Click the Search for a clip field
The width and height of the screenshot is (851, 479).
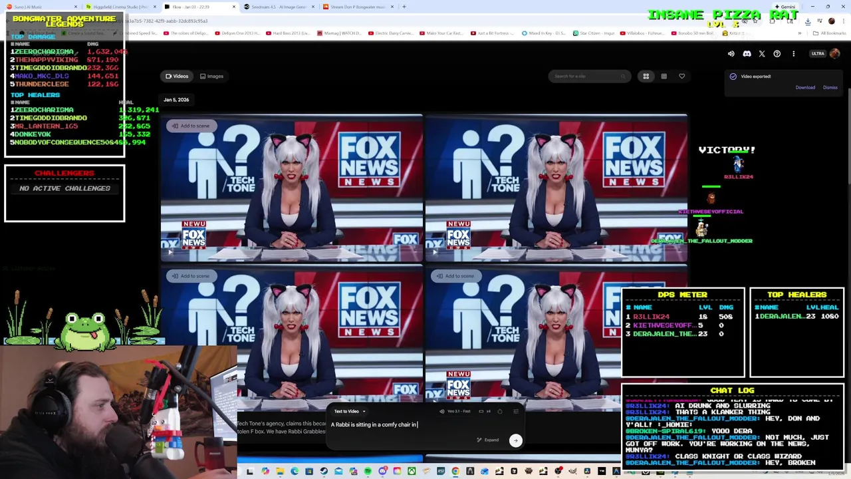pos(590,77)
